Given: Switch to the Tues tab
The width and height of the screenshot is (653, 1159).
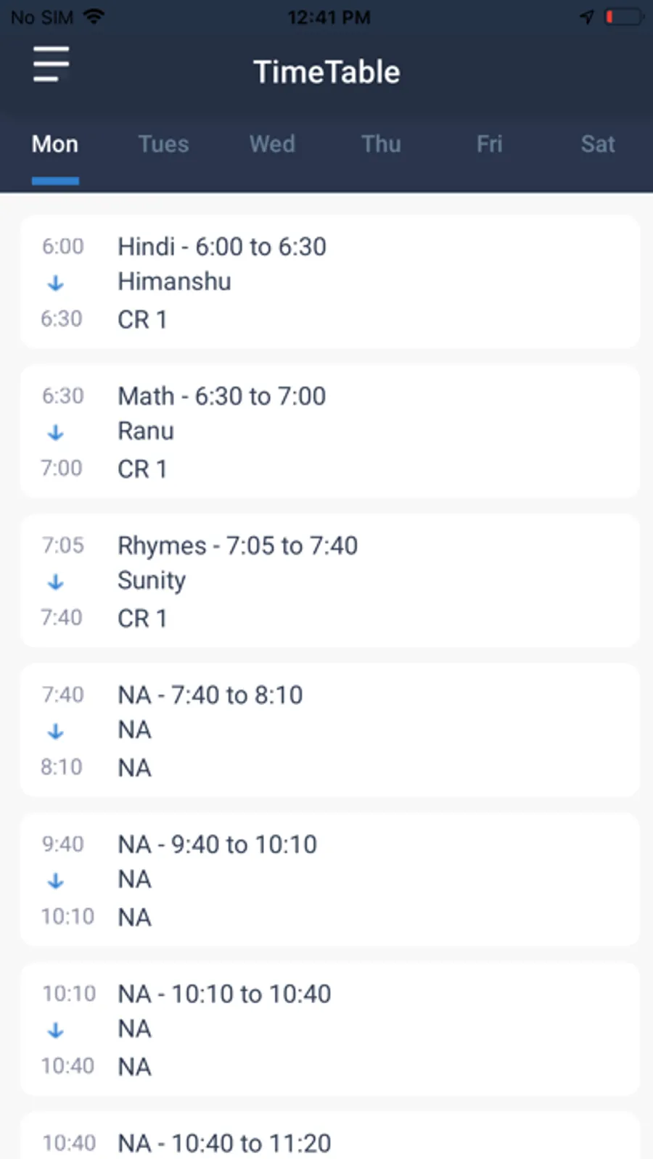Looking at the screenshot, I should click(163, 144).
